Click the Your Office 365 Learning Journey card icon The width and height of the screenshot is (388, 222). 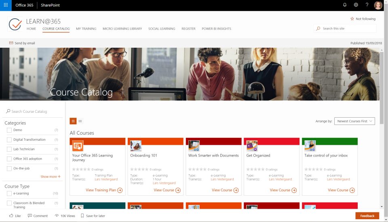coord(78,146)
